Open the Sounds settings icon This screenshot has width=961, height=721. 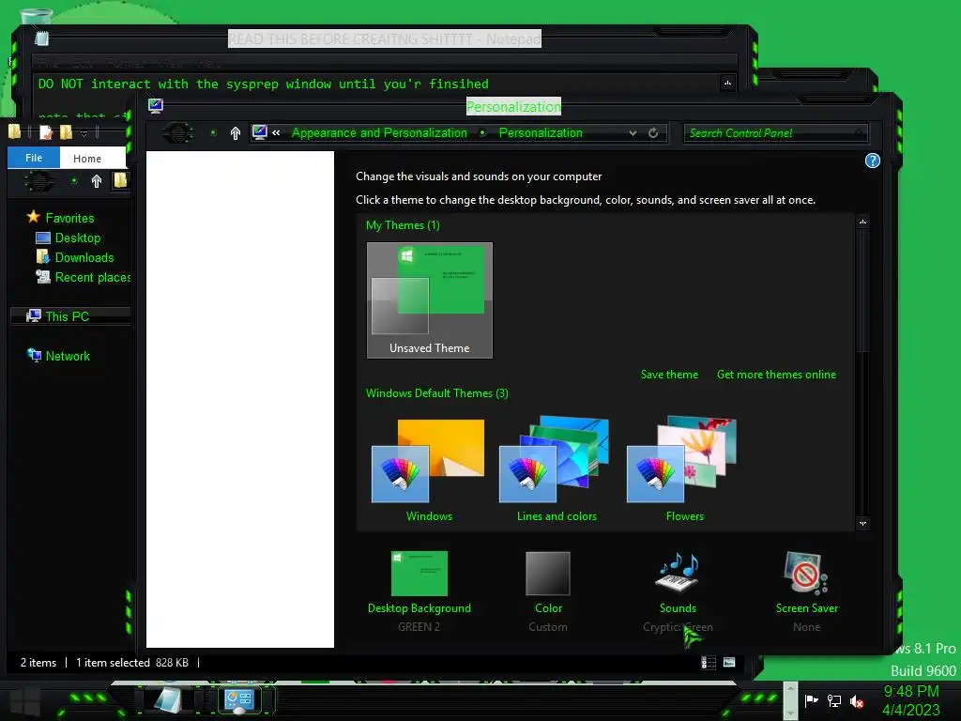coord(678,574)
